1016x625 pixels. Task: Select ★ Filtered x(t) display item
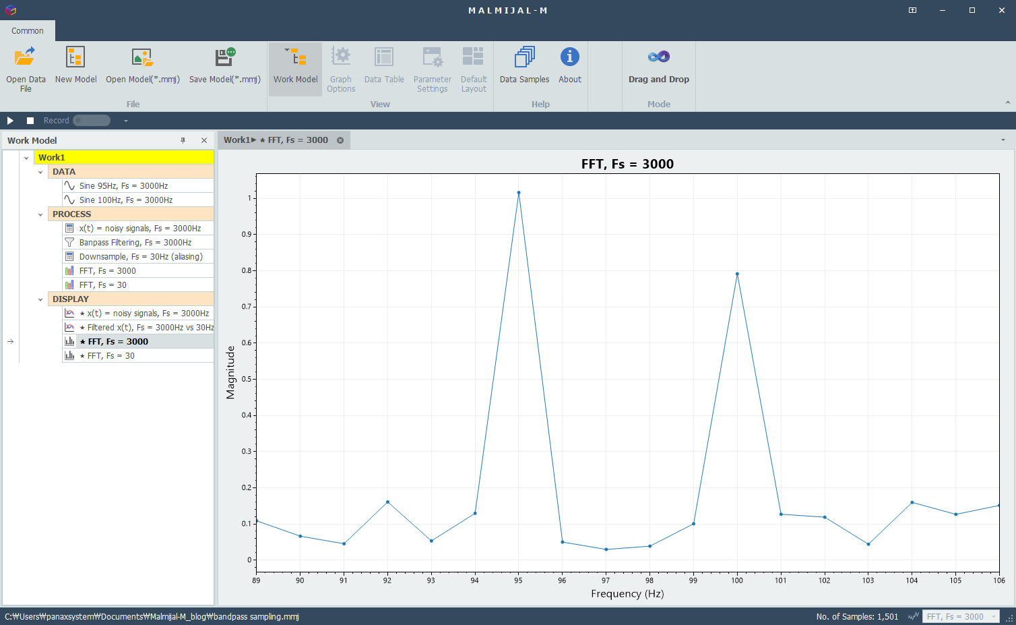click(x=138, y=327)
